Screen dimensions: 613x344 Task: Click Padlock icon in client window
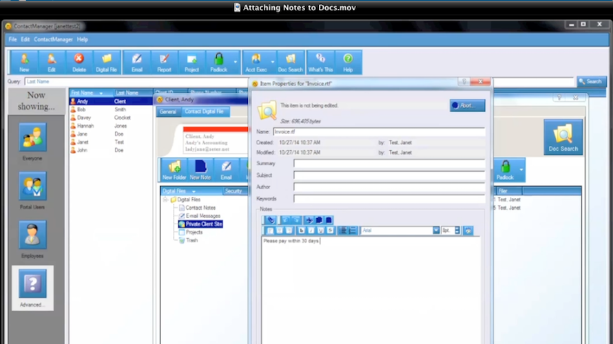pyautogui.click(x=505, y=170)
